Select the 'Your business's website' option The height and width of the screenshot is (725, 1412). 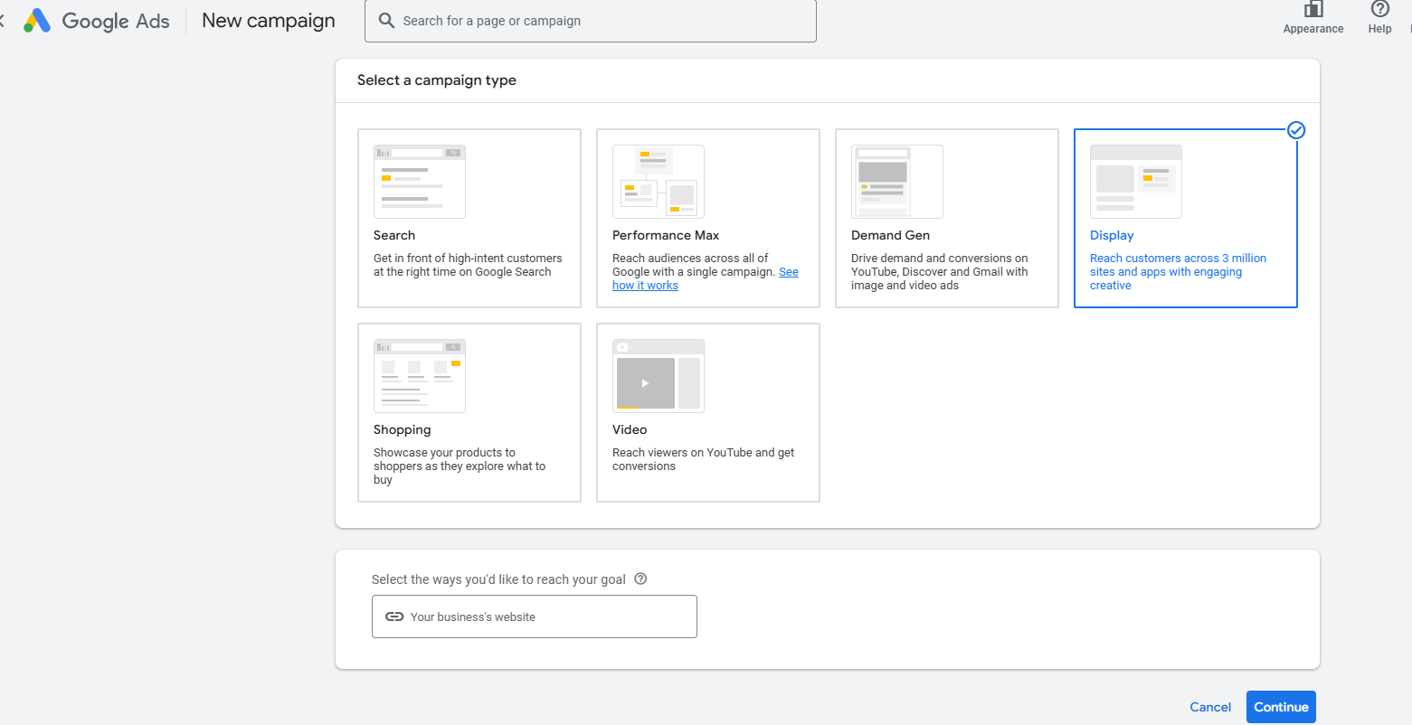click(534, 617)
